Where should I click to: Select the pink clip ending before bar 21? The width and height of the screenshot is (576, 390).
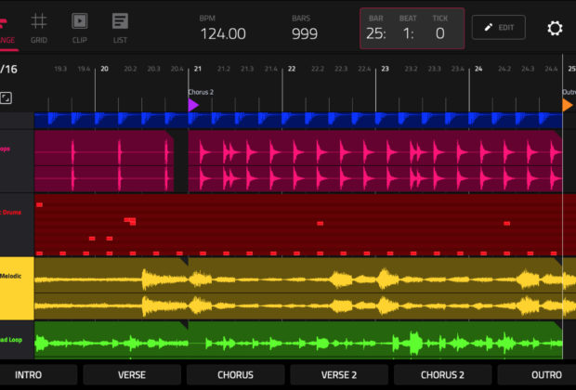tap(104, 161)
